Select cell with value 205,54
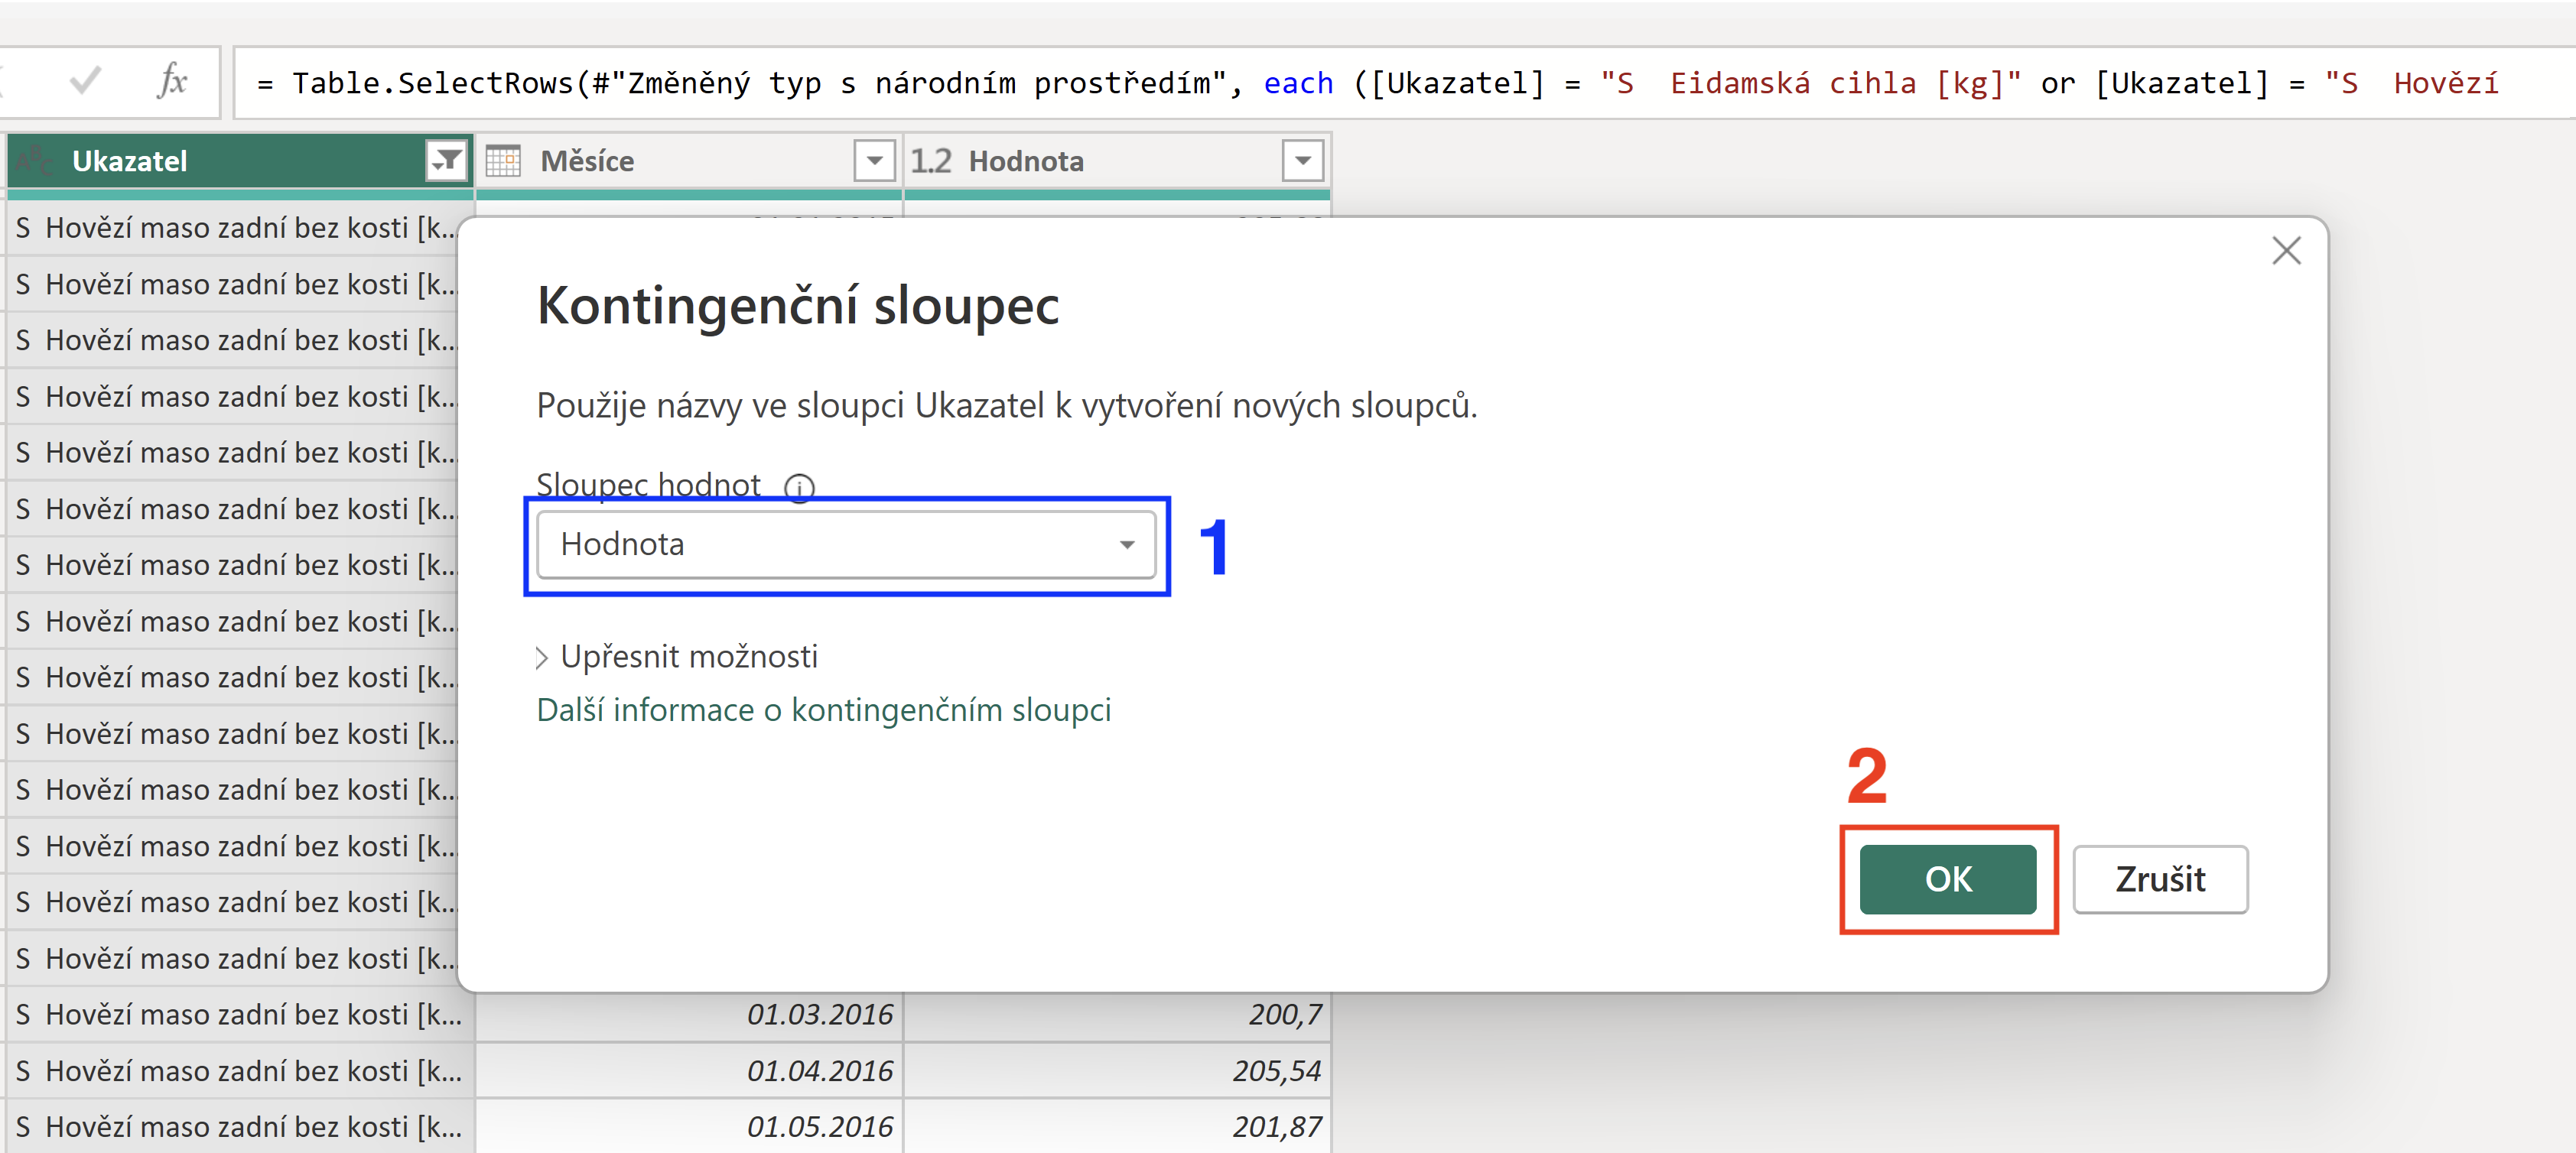The height and width of the screenshot is (1153, 2576). click(x=1117, y=1071)
